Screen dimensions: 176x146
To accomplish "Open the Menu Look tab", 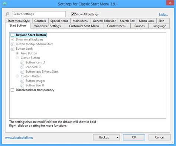I will (147, 21).
